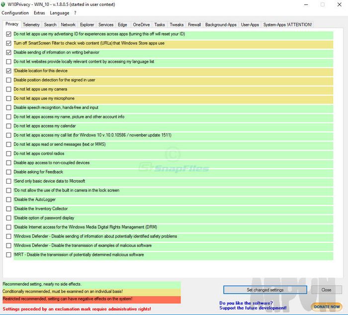
Task: Click yellow 'Conditionally recommended' legend bar
Action: pos(91,292)
